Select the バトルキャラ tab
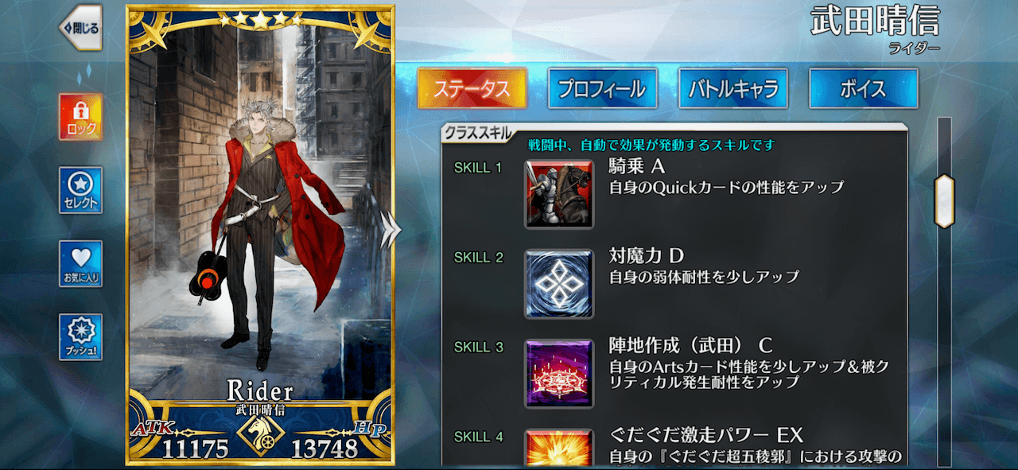 [732, 88]
